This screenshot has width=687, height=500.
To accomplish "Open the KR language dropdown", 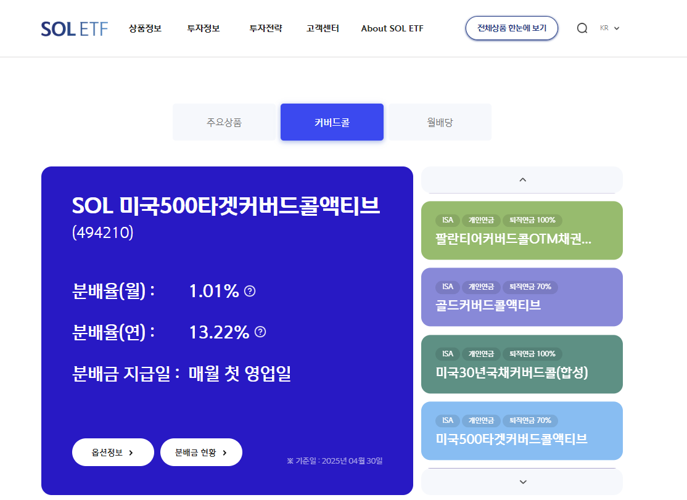I will point(609,28).
